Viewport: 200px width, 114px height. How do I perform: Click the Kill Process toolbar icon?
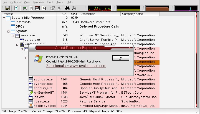59,8
